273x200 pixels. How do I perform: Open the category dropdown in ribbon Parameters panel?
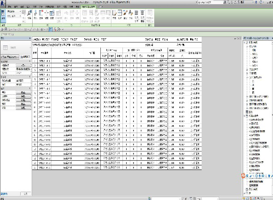click(x=14, y=12)
